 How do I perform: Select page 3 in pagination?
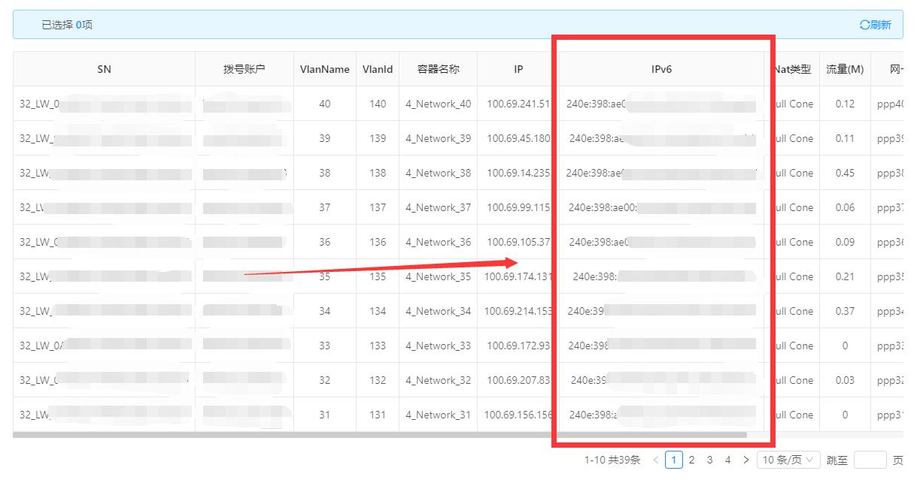pos(709,459)
